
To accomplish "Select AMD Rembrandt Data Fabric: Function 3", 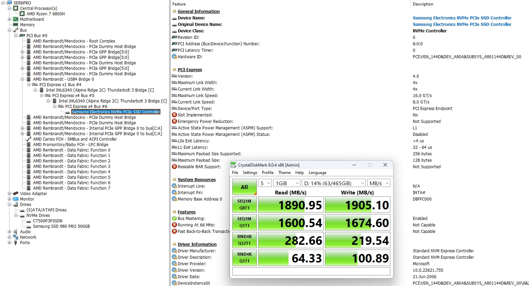I will pos(72,166).
